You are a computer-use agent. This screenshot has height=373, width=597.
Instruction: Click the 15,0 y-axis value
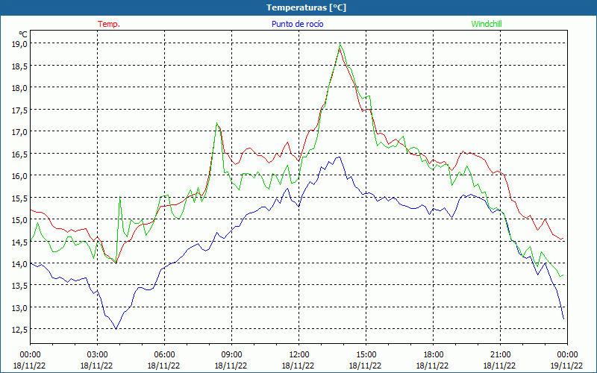20,219
